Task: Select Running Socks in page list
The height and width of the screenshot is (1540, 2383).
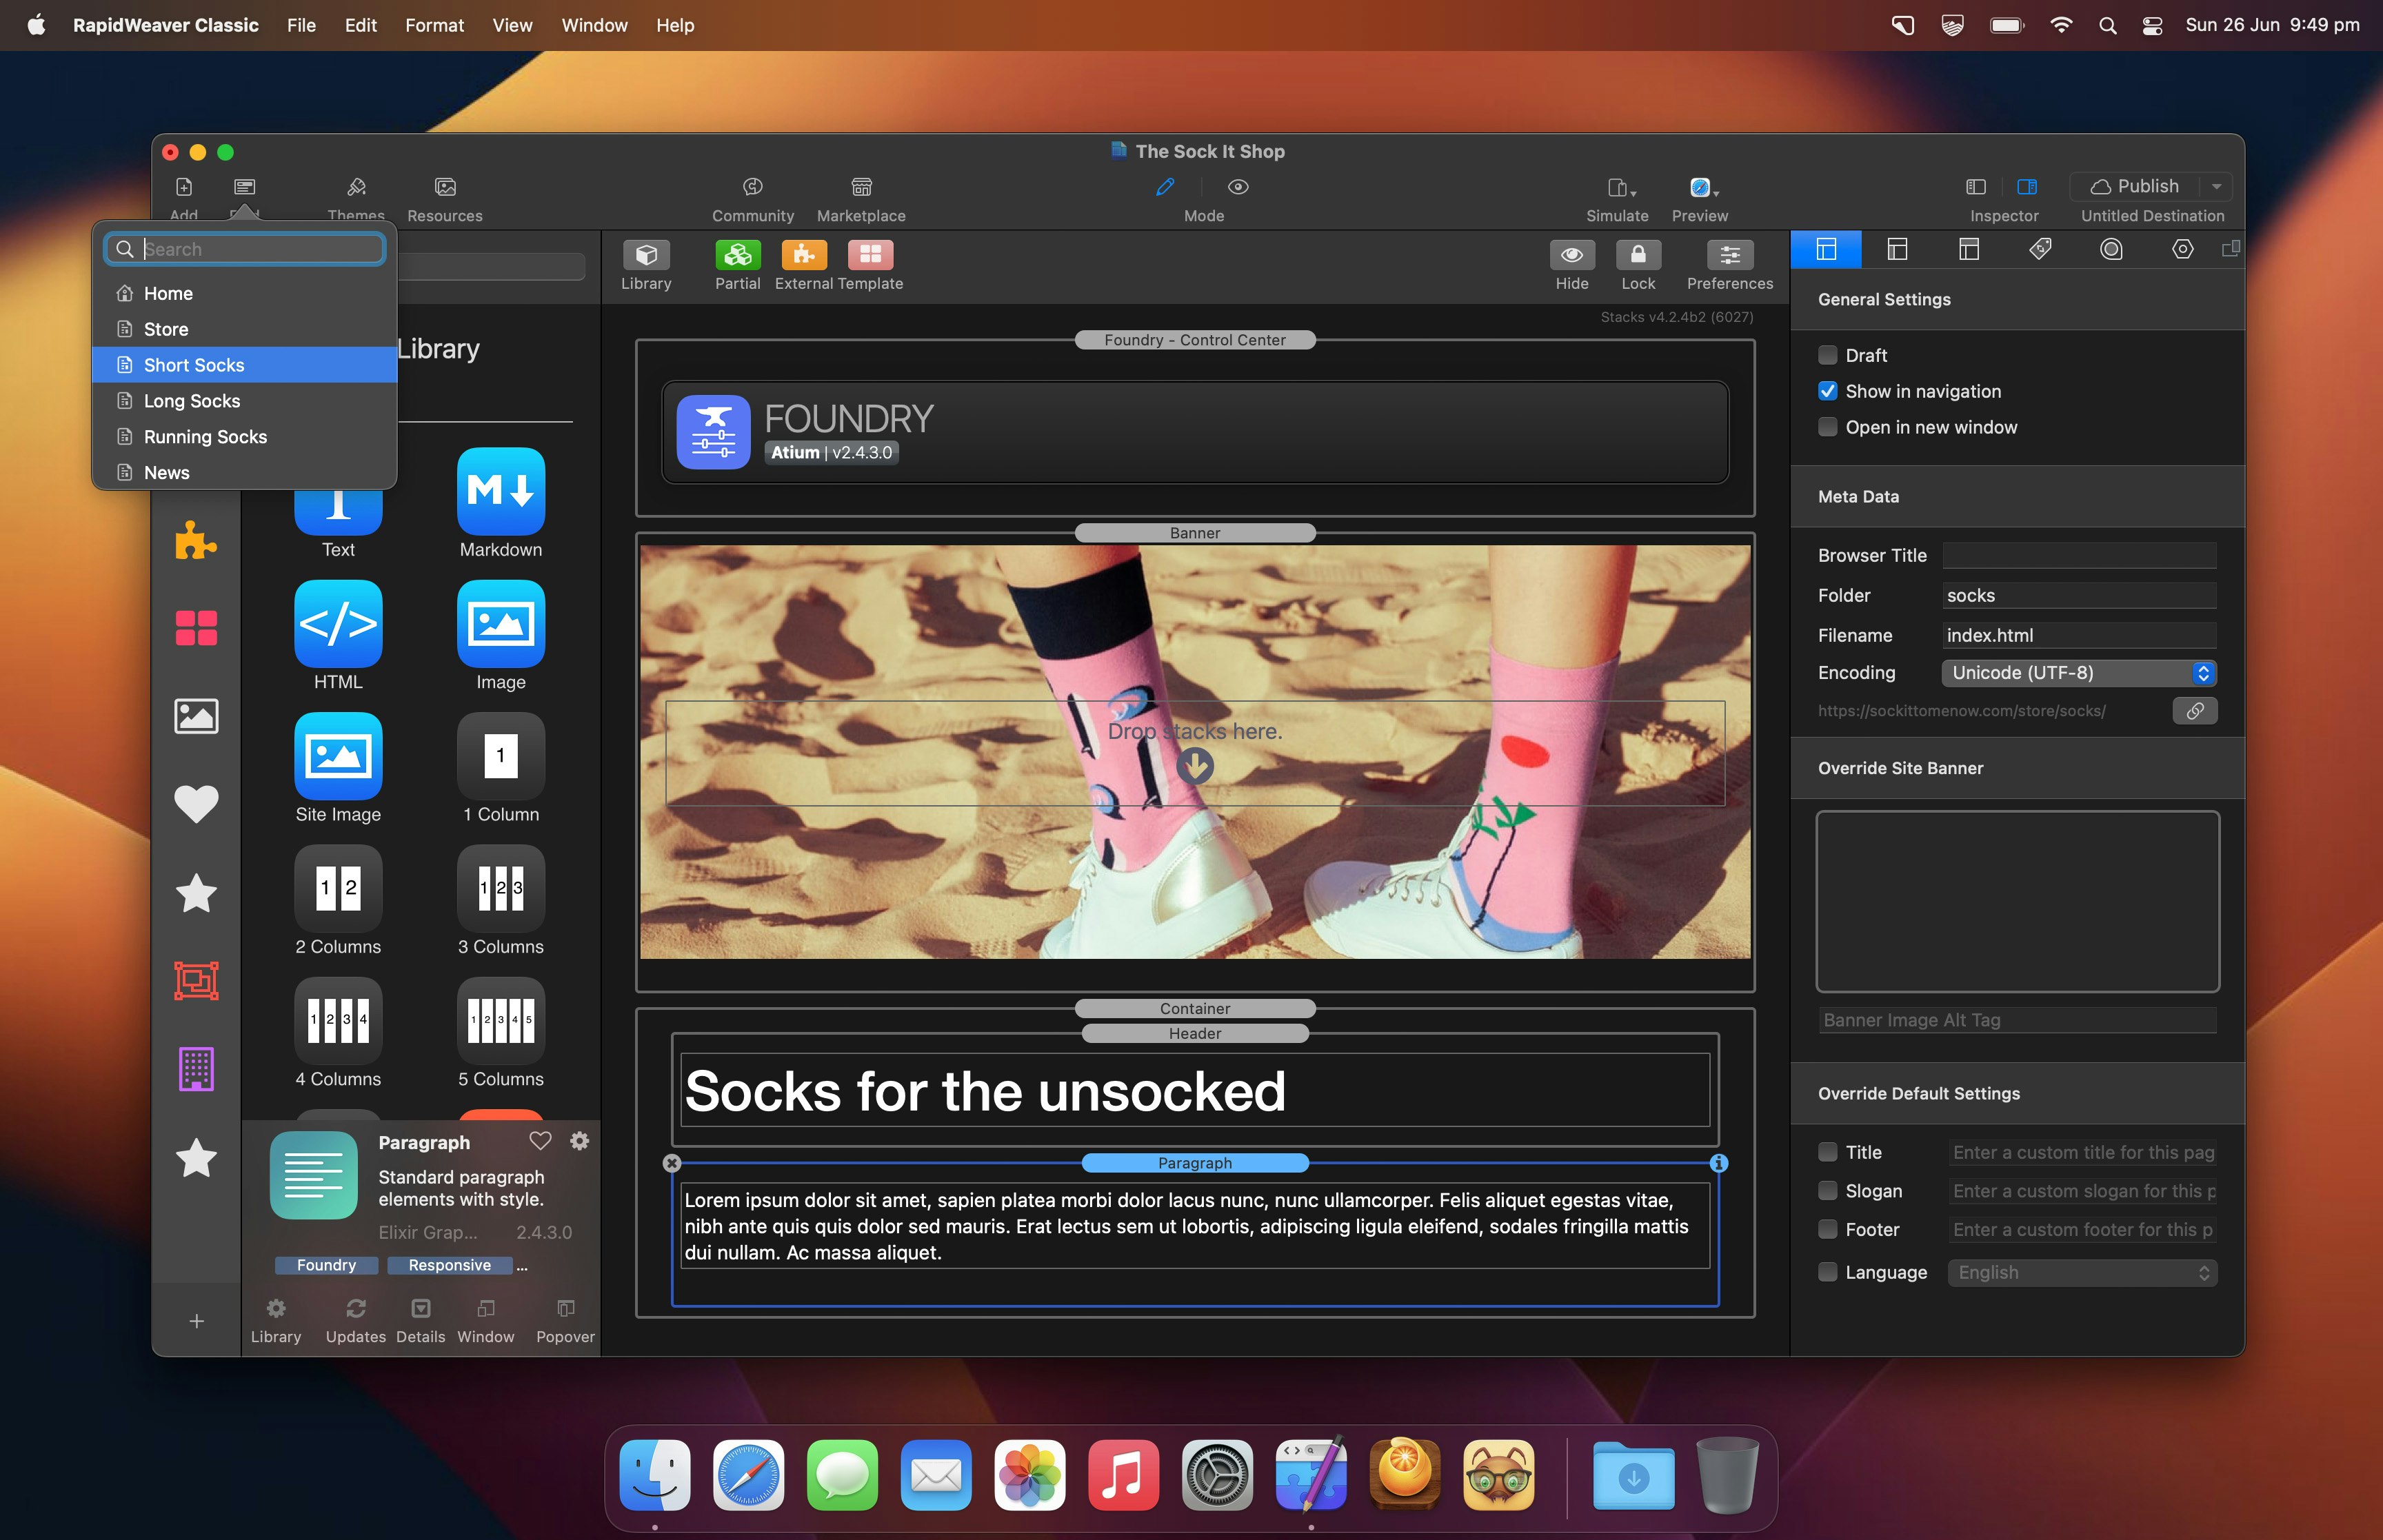Action: coord(245,437)
